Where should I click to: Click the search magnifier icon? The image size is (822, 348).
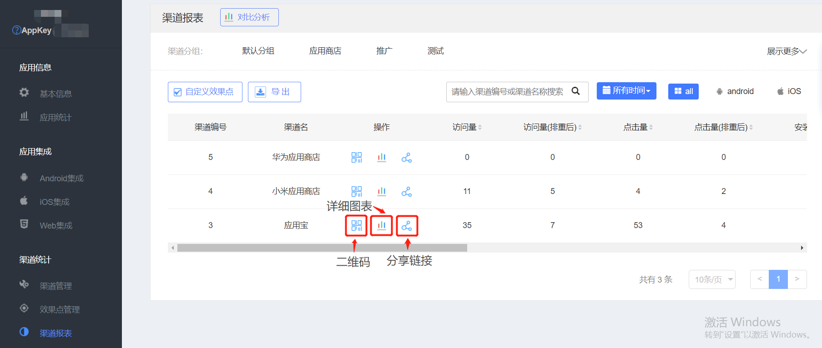pos(575,91)
